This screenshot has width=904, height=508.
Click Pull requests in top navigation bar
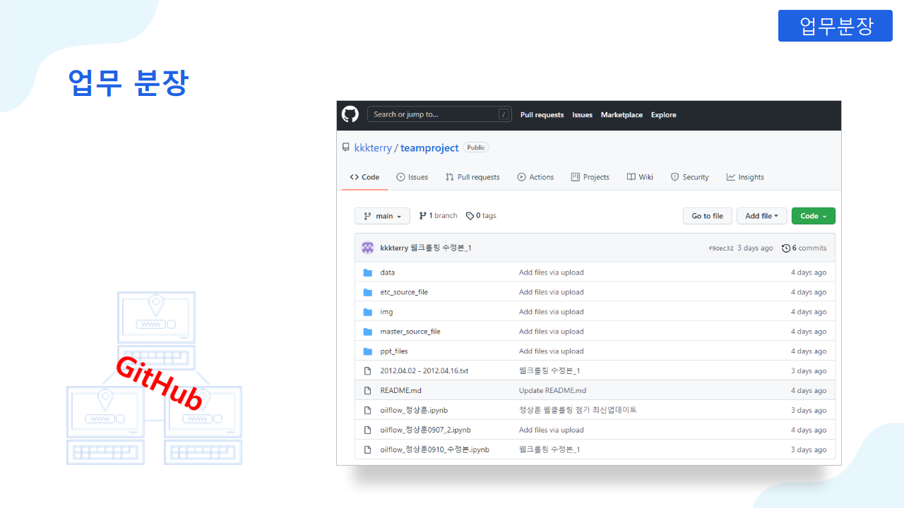click(542, 114)
